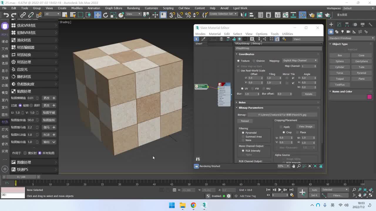
Task: Click the Undo arrow in main toolbar
Action: coord(6,15)
